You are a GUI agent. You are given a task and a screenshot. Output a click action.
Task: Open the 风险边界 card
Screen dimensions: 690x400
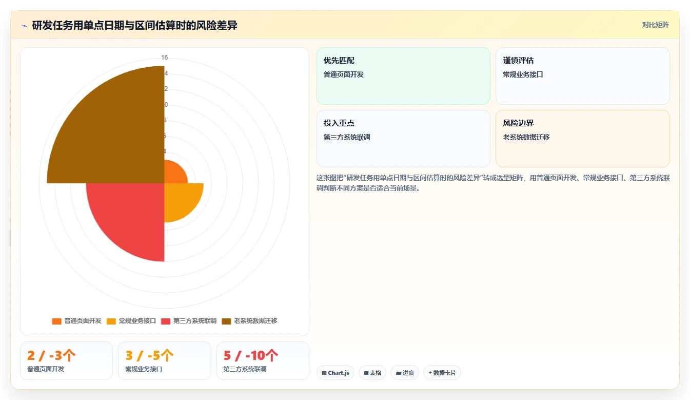tap(583, 139)
